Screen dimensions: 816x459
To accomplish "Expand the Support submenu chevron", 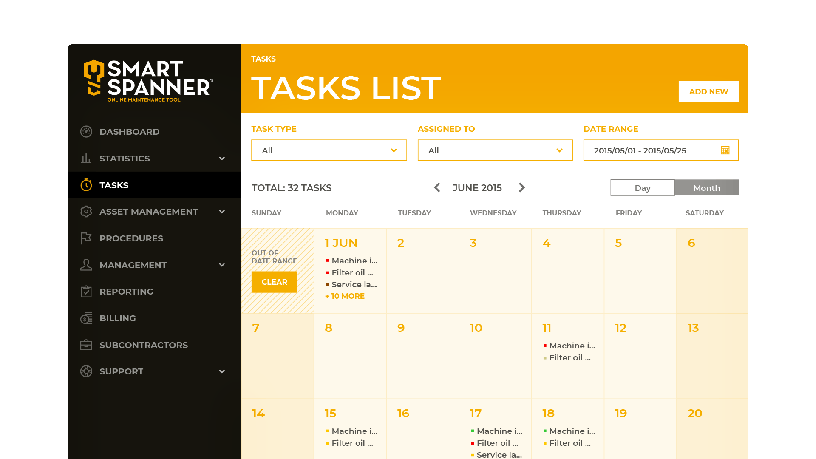I will click(222, 371).
